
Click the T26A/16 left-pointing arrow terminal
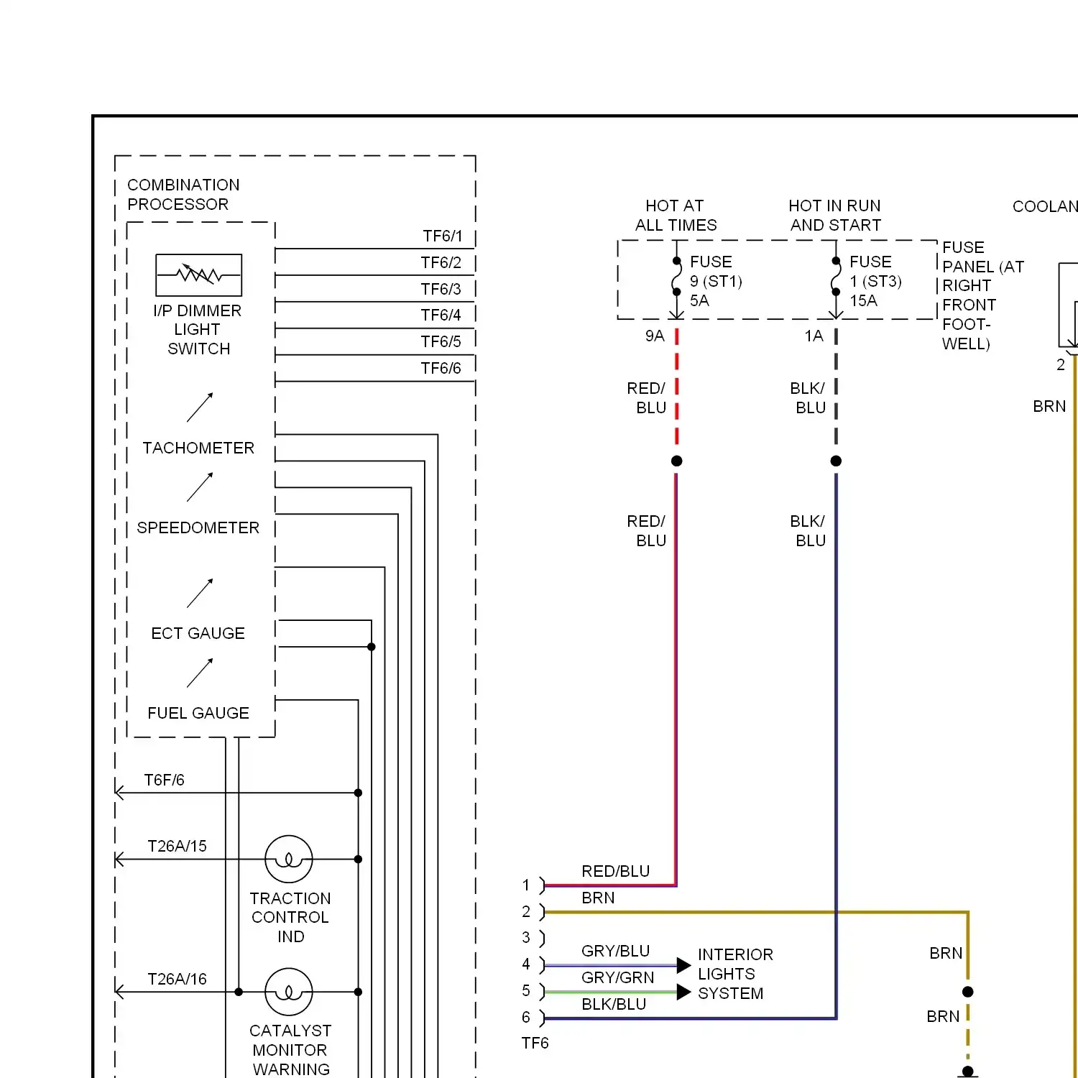pos(119,992)
